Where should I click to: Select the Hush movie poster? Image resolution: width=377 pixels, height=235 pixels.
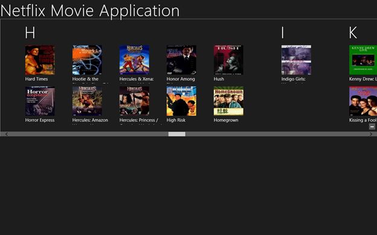click(228, 60)
